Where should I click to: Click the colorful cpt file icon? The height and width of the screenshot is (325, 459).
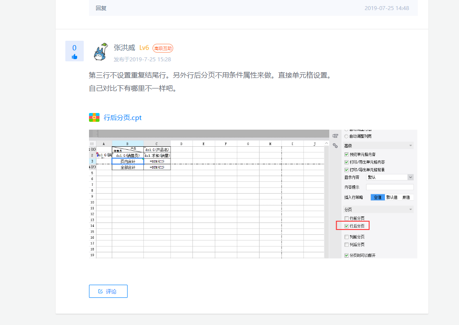[94, 117]
